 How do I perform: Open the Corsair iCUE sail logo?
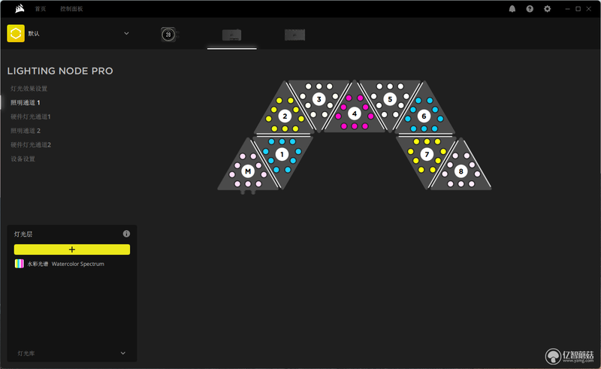[20, 8]
